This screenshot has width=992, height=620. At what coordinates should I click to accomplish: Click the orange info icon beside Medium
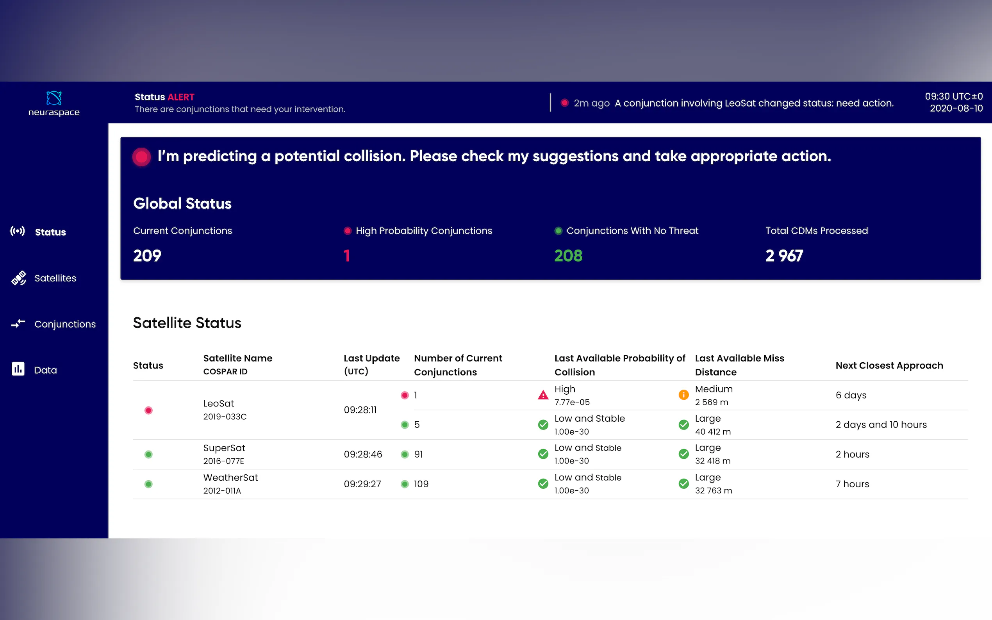(683, 395)
